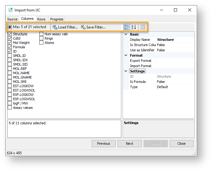Screen dimensions: 212x171
Task: Open the Progress tab
Action: [x=57, y=19]
